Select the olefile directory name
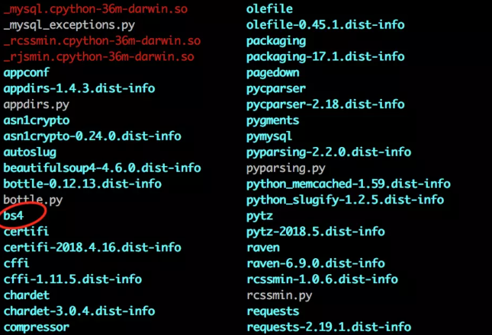Image resolution: width=492 pixels, height=335 pixels. coord(269,9)
